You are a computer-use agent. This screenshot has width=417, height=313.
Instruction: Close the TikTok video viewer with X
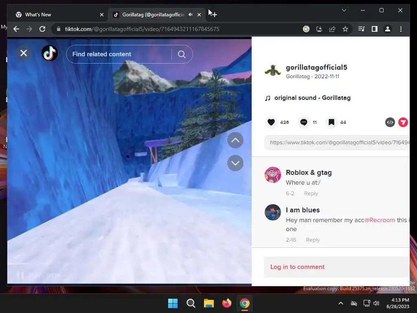[x=23, y=53]
